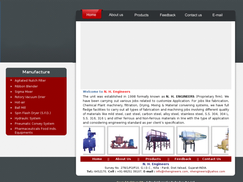243x182 pixels.
Task: Click About Us in the red footer bar
Action: click(x=123, y=159)
